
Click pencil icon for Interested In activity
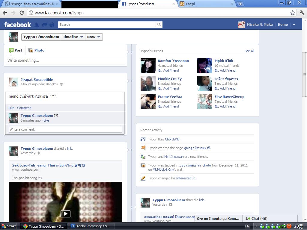click(x=143, y=178)
